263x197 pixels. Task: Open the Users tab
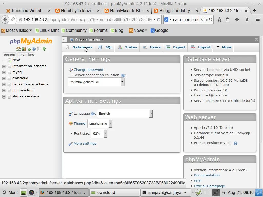click(152, 47)
